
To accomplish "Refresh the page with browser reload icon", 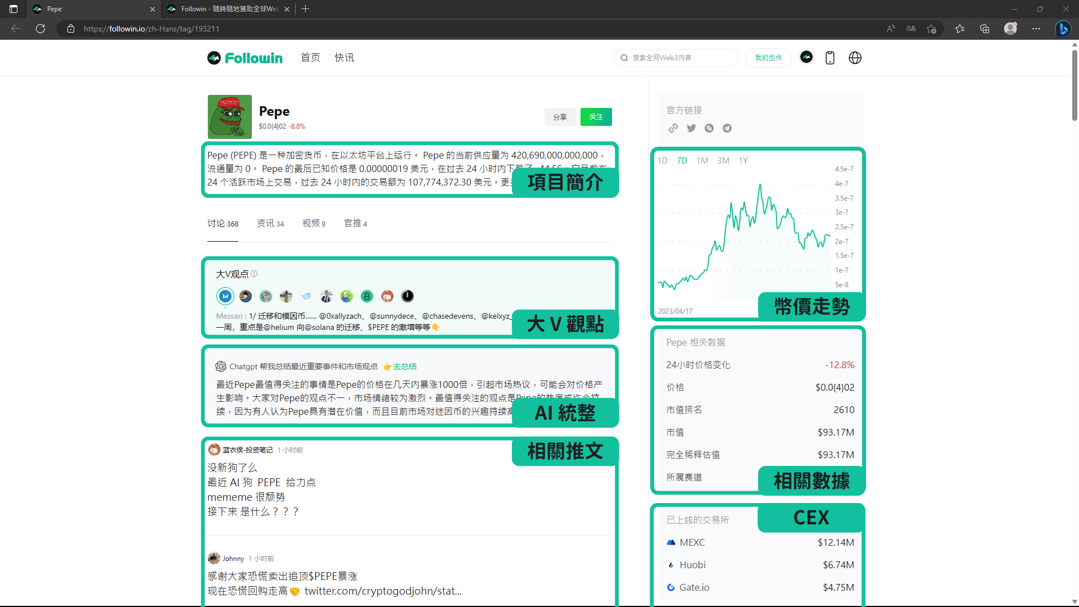I will click(x=40, y=29).
